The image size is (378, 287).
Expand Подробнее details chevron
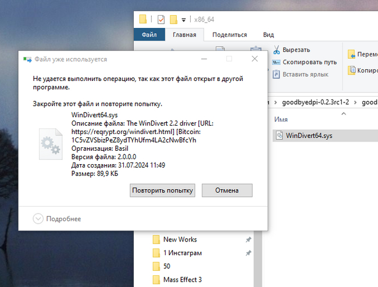[x=38, y=219]
